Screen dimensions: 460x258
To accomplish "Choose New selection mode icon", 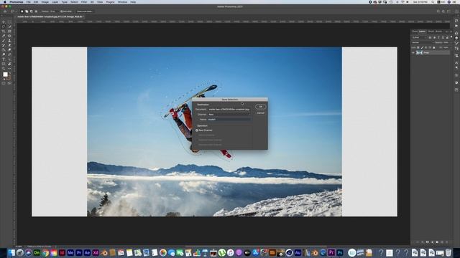I will point(22,11).
